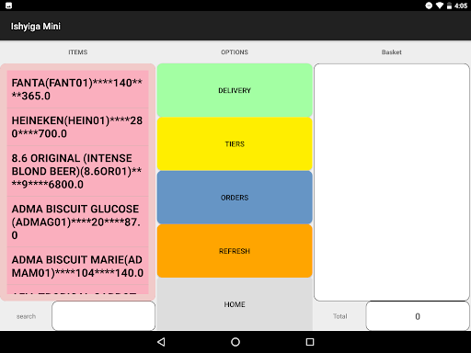Image resolution: width=471 pixels, height=353 pixels.
Task: Tap the orange REFRESH button
Action: pos(235,251)
